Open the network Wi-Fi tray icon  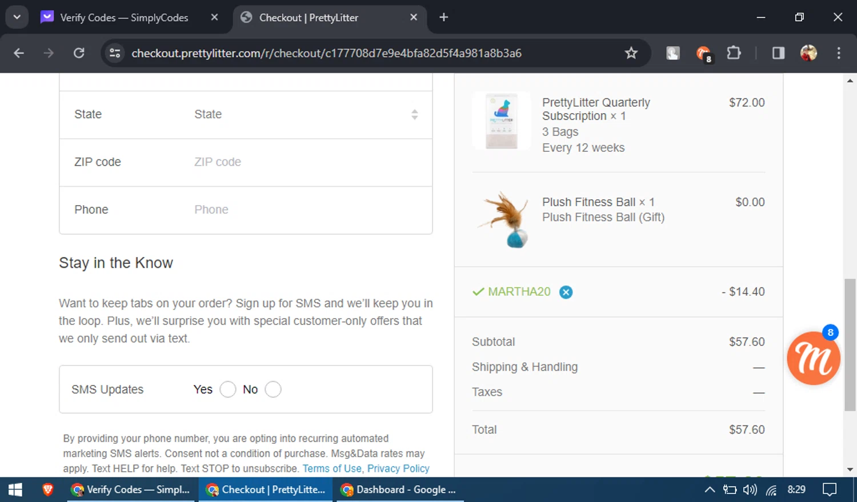tap(771, 490)
